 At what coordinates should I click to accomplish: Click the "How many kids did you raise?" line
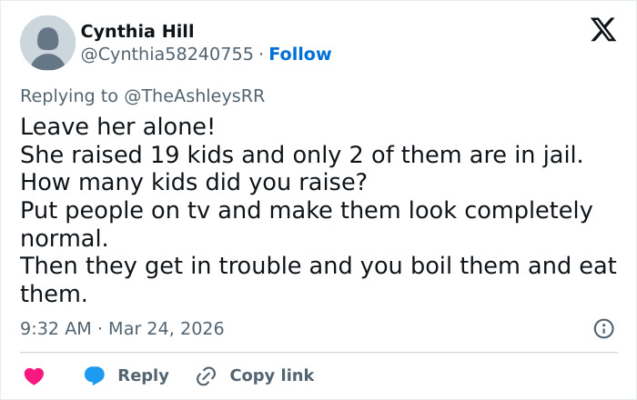pyautogui.click(x=193, y=182)
